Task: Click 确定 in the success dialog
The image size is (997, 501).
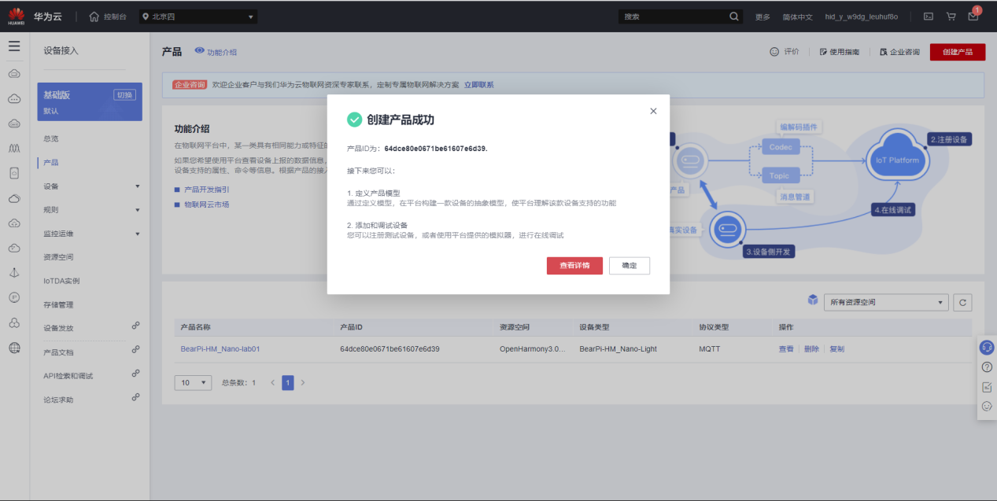Action: (630, 266)
